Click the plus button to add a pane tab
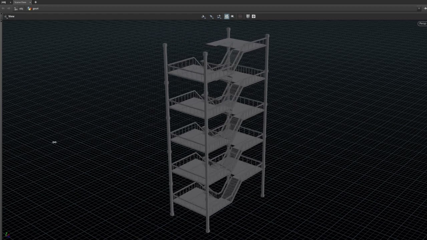 click(35, 2)
